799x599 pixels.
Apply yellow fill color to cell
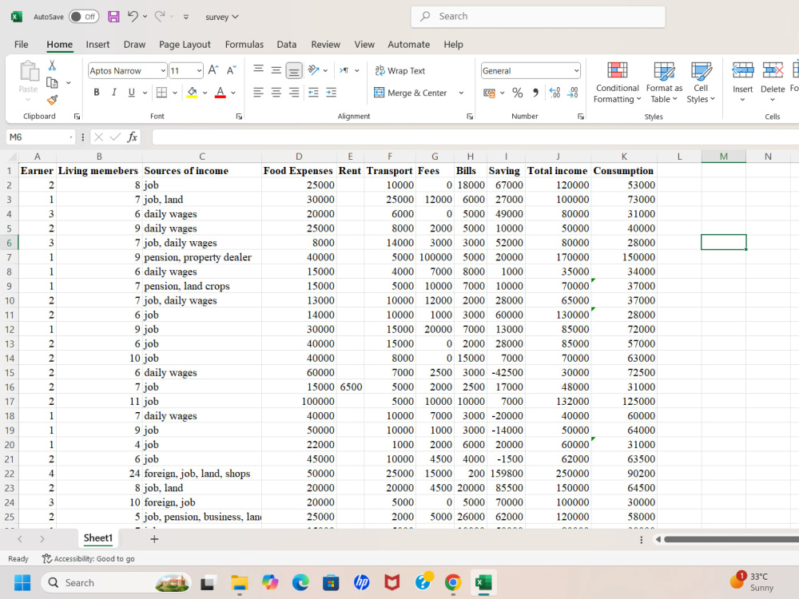192,93
